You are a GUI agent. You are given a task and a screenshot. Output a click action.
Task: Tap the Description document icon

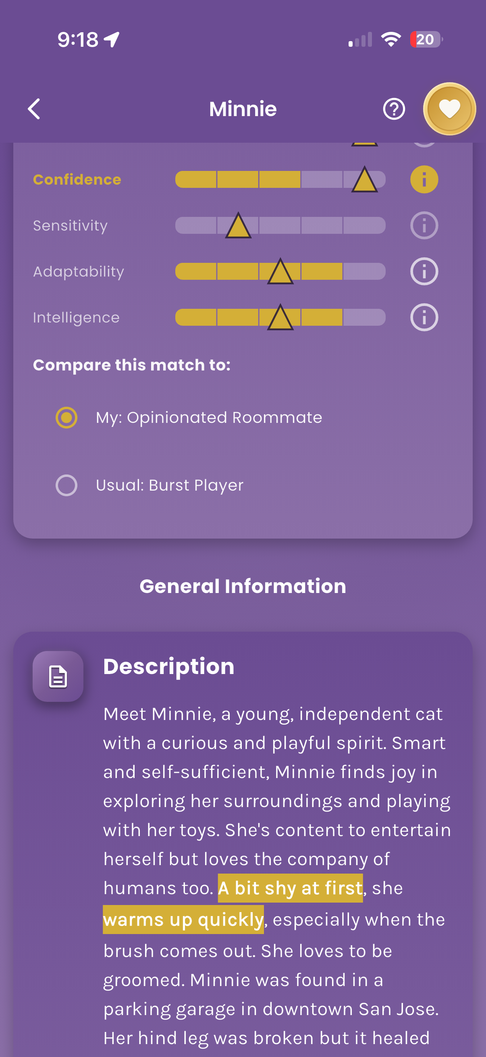coord(58,676)
